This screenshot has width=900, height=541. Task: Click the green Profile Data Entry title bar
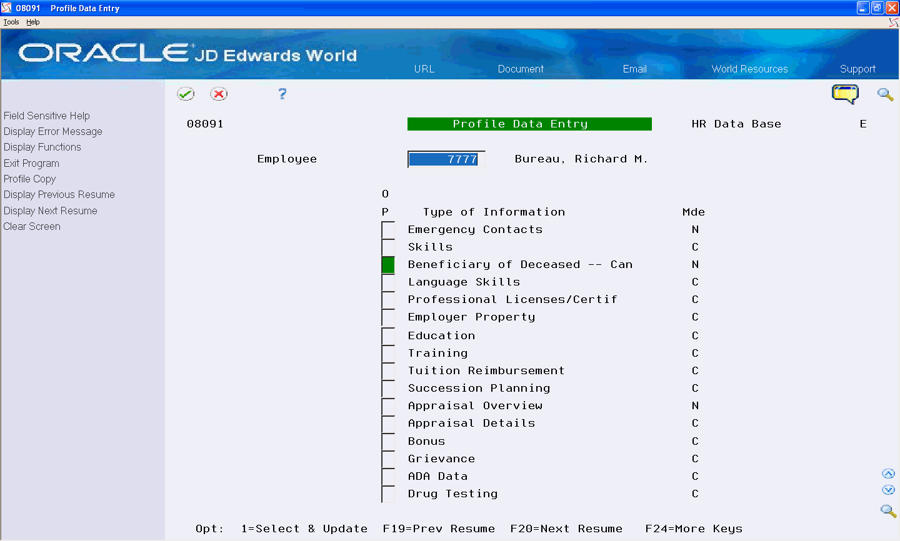[x=529, y=124]
